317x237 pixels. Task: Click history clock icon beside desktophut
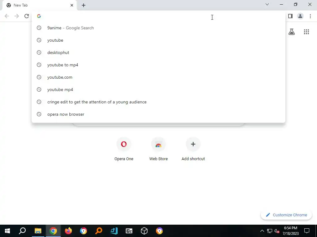tap(39, 52)
